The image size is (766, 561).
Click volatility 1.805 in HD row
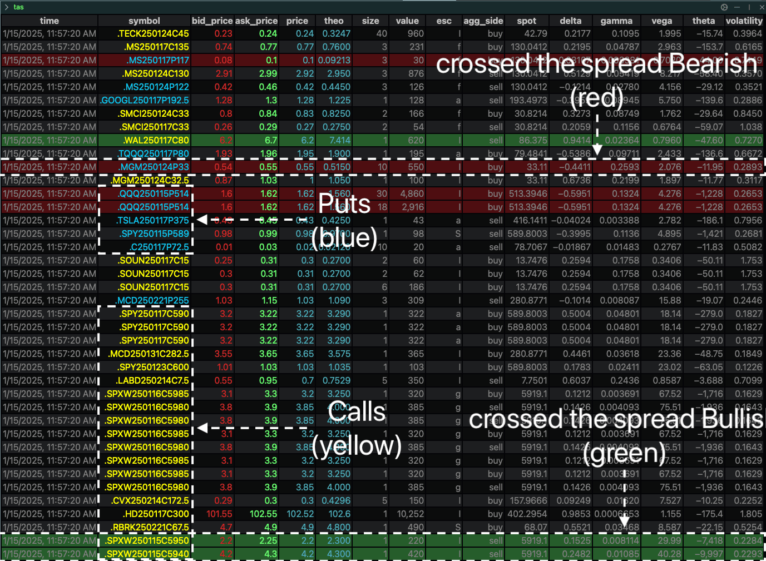(751, 514)
